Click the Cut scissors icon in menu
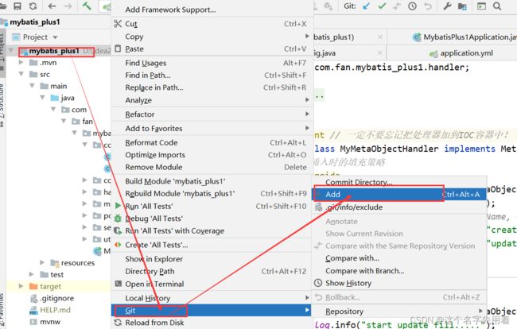The height and width of the screenshot is (329, 517). pyautogui.click(x=118, y=23)
